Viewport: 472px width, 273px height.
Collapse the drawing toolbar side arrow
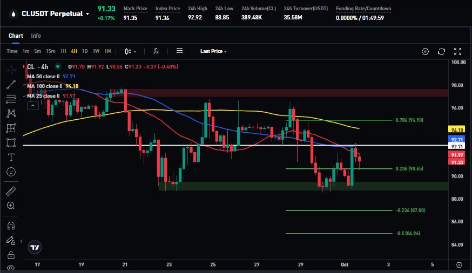pos(21,241)
